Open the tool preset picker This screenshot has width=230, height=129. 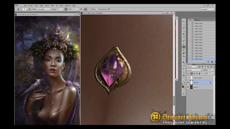[x=19, y=9]
